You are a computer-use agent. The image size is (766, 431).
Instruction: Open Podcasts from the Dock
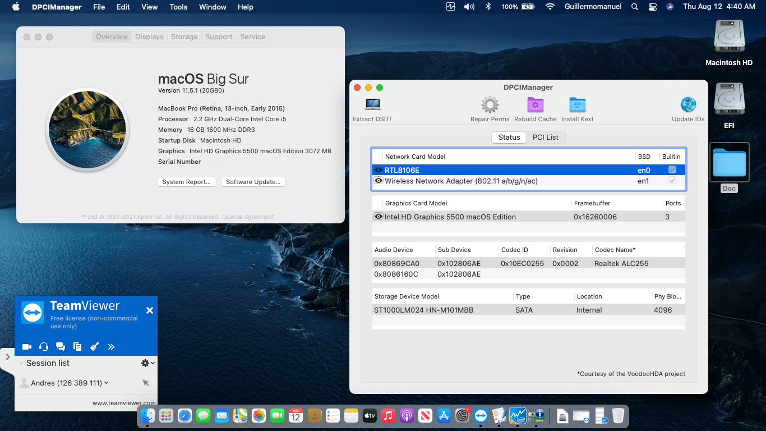[407, 415]
